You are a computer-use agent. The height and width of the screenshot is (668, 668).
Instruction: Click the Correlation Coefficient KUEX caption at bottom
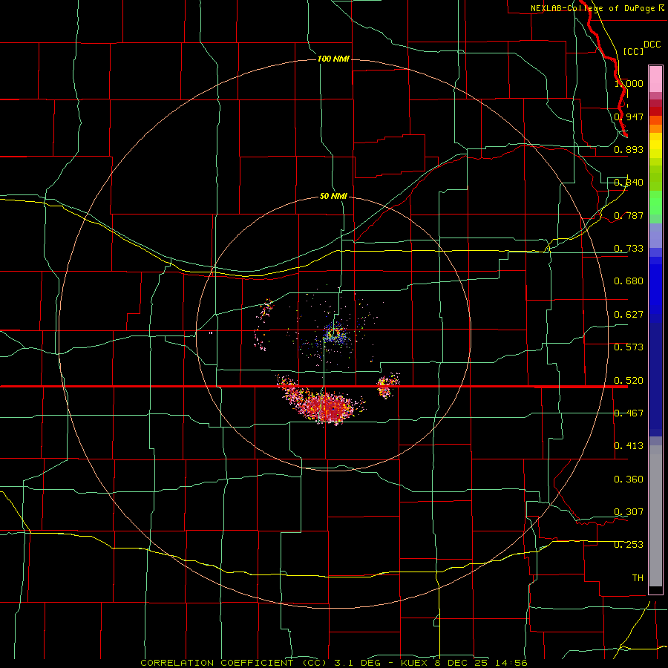pyautogui.click(x=334, y=663)
